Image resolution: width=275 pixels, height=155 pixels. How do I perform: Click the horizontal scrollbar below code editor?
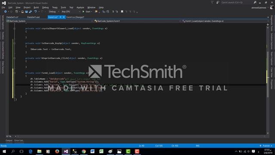[x=141, y=136]
